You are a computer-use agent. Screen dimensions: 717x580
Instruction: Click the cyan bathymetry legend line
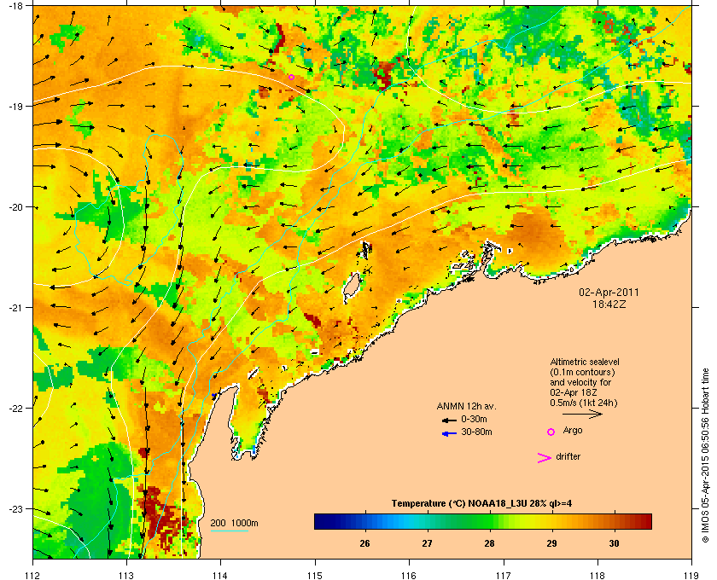tap(230, 531)
